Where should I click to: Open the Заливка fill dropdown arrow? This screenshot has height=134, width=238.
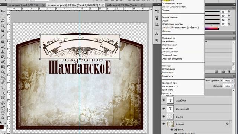coord(233,86)
